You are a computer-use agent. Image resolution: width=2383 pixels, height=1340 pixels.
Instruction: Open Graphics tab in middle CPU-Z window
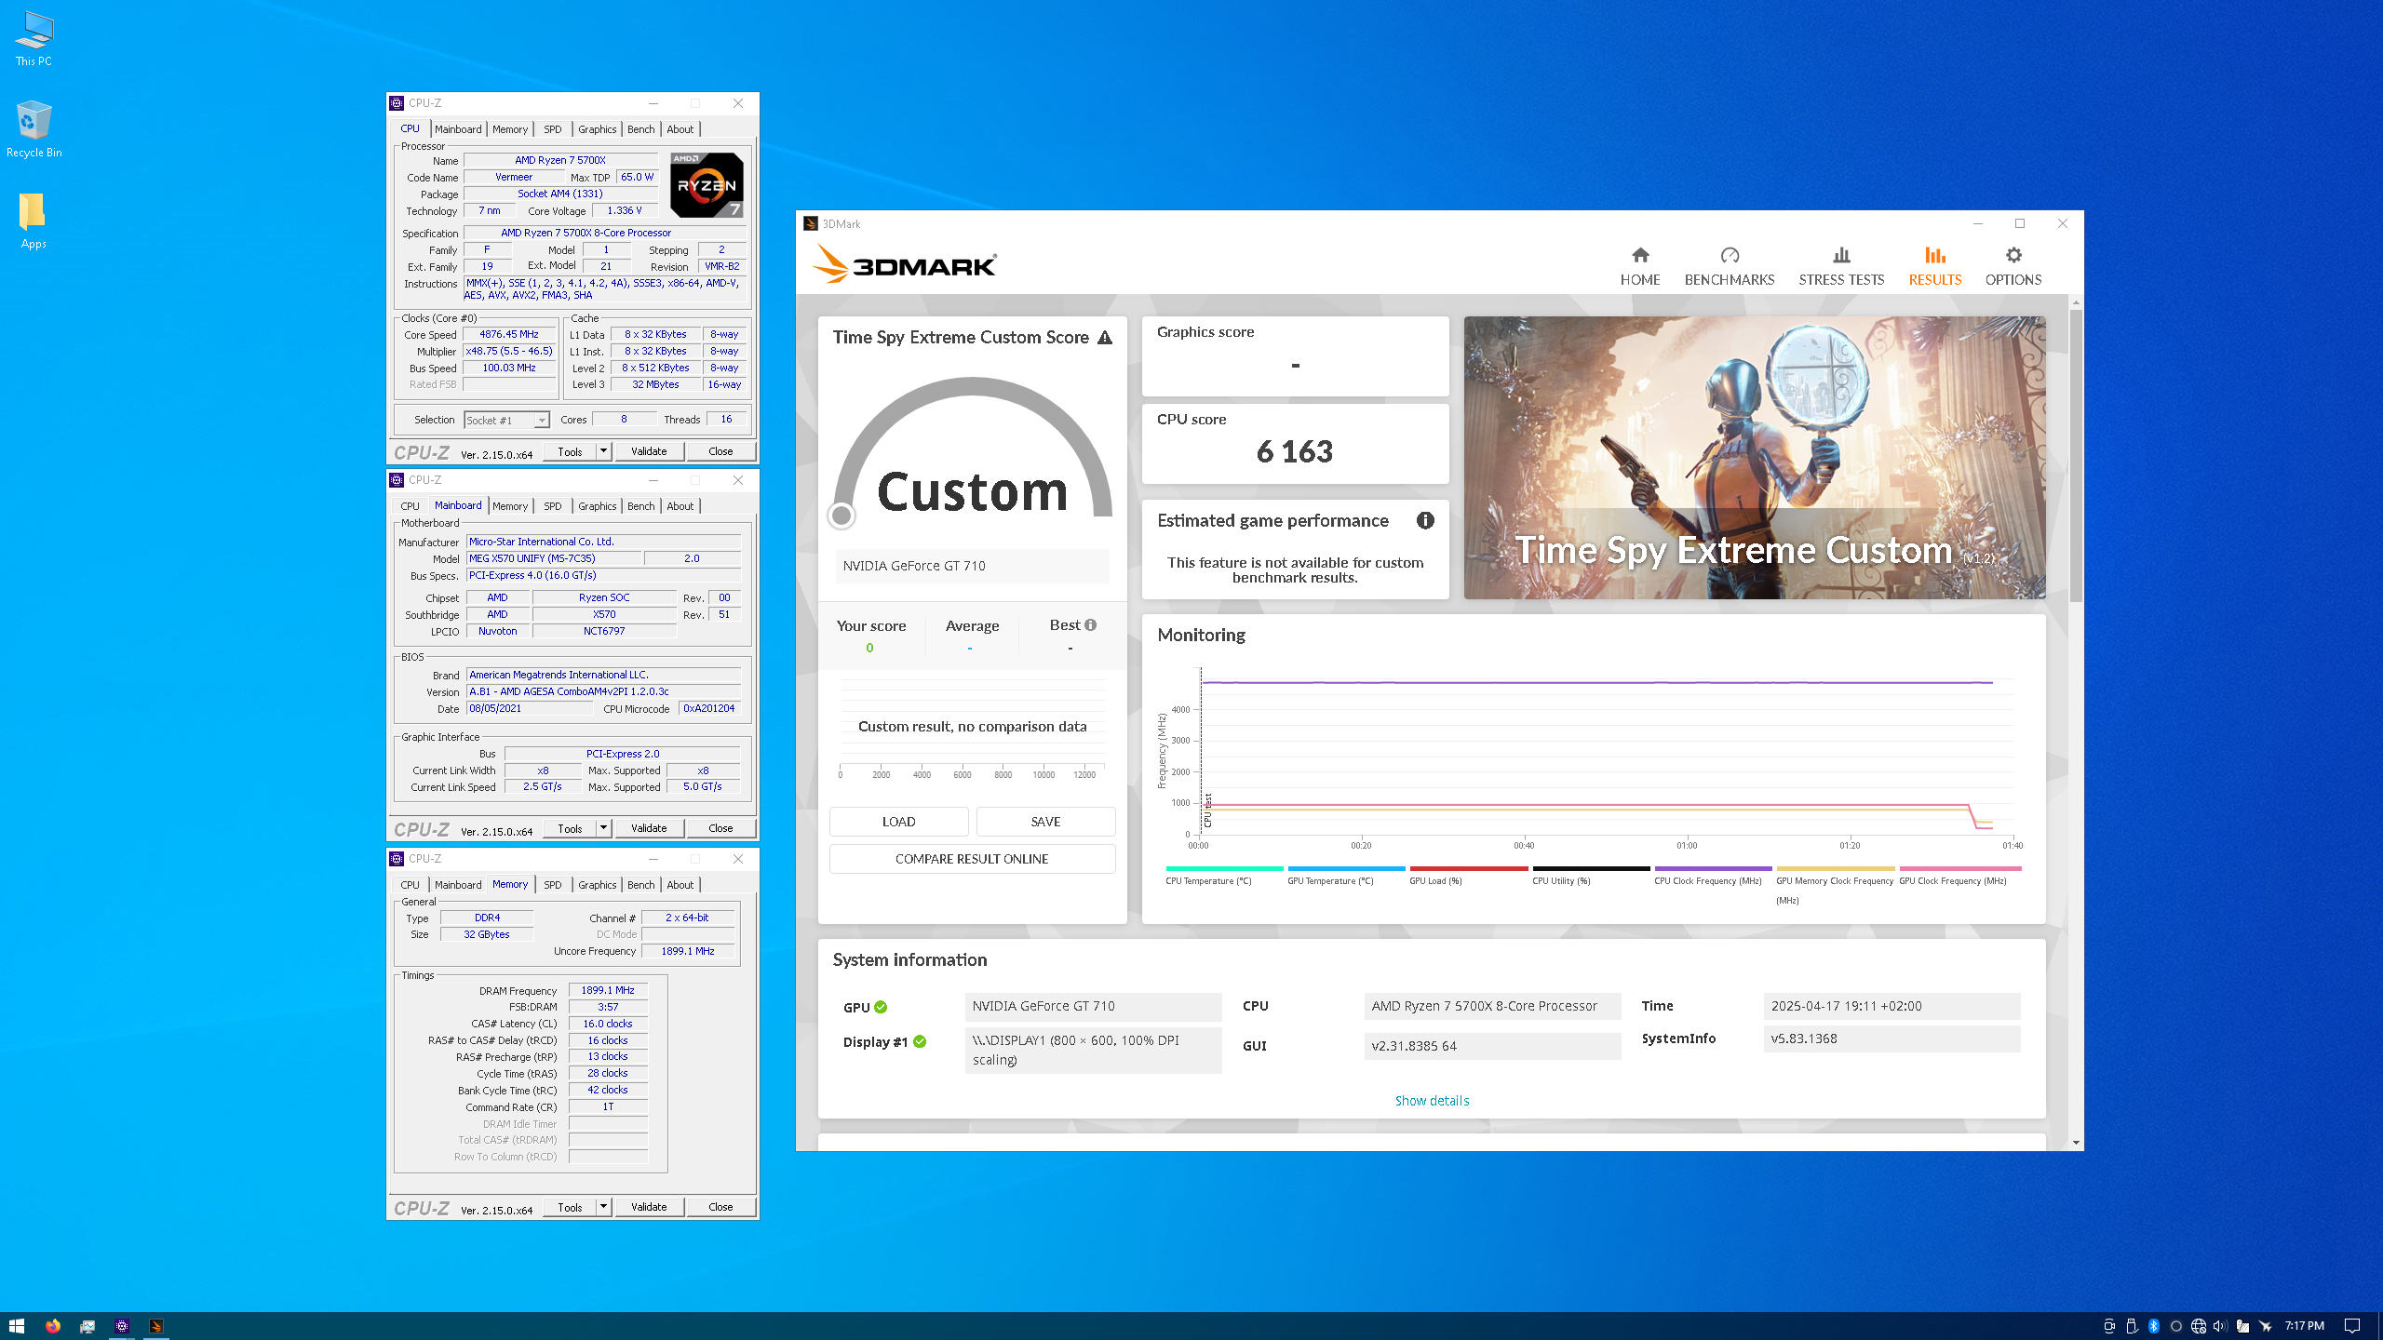pyautogui.click(x=597, y=506)
